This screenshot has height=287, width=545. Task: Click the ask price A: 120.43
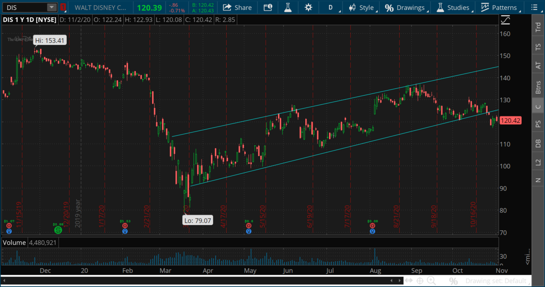point(203,10)
